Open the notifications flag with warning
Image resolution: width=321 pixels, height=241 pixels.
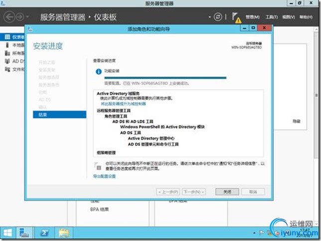click(x=237, y=17)
